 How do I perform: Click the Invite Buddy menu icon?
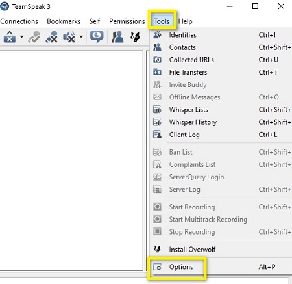[x=157, y=84]
